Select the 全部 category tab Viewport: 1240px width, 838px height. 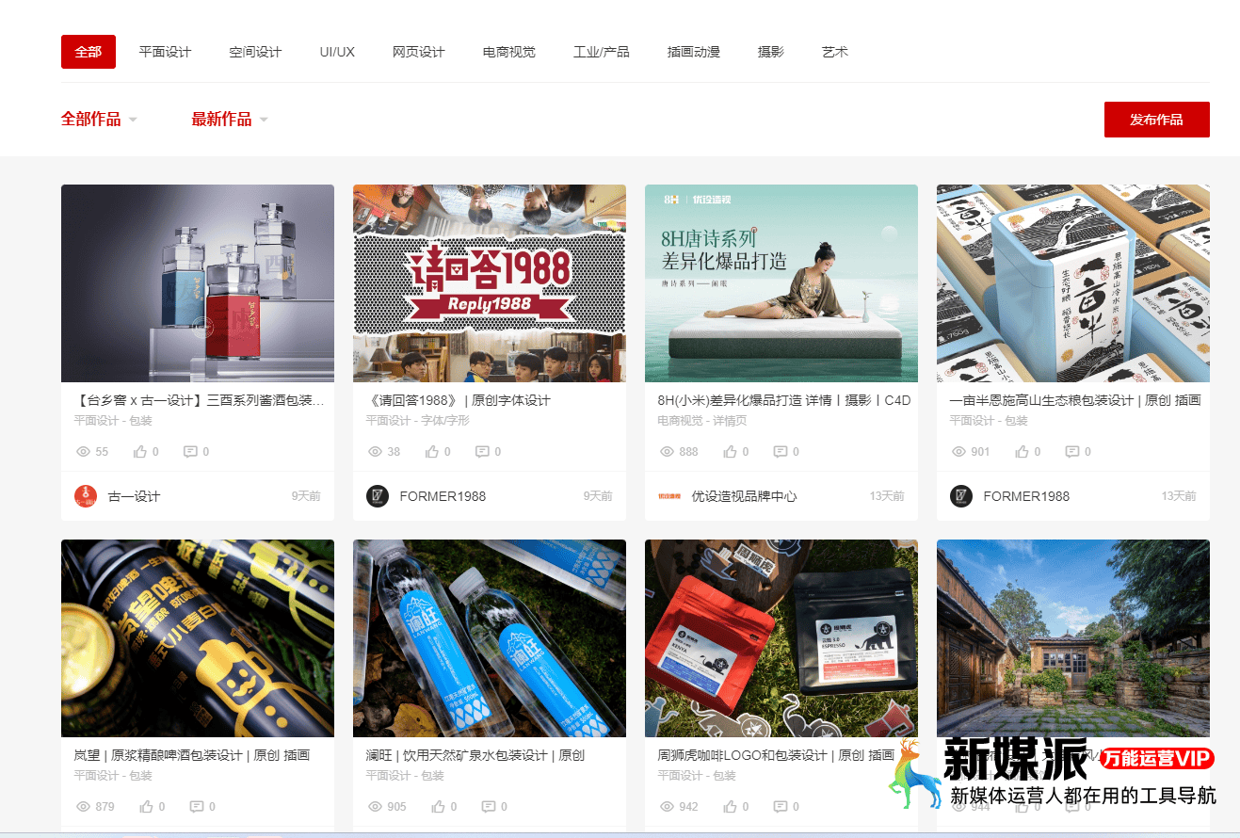[x=89, y=52]
